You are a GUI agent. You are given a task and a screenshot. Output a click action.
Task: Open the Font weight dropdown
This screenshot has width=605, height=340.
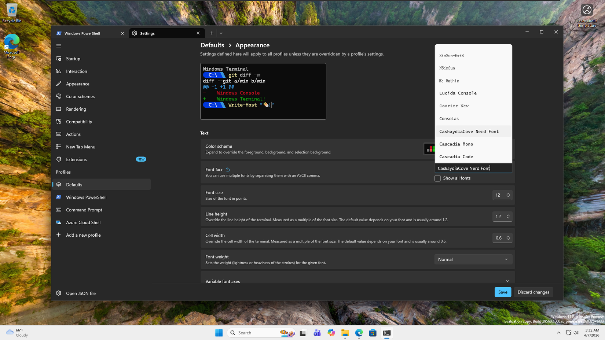click(x=473, y=259)
